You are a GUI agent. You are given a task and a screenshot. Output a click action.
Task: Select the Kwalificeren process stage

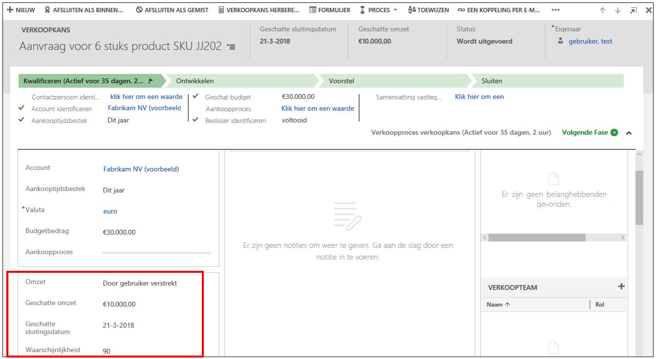92,81
